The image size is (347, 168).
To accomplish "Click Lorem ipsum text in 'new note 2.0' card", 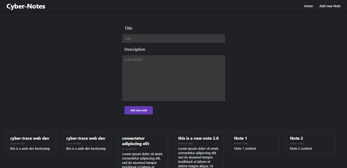I will click(x=198, y=157).
